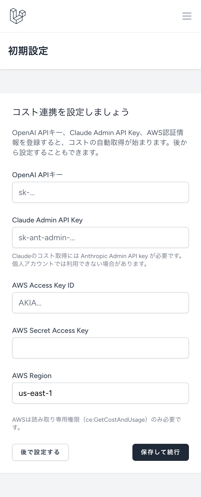201x497 pixels.
Task: Click the AWS Secret Access Key label
Action: click(x=50, y=331)
